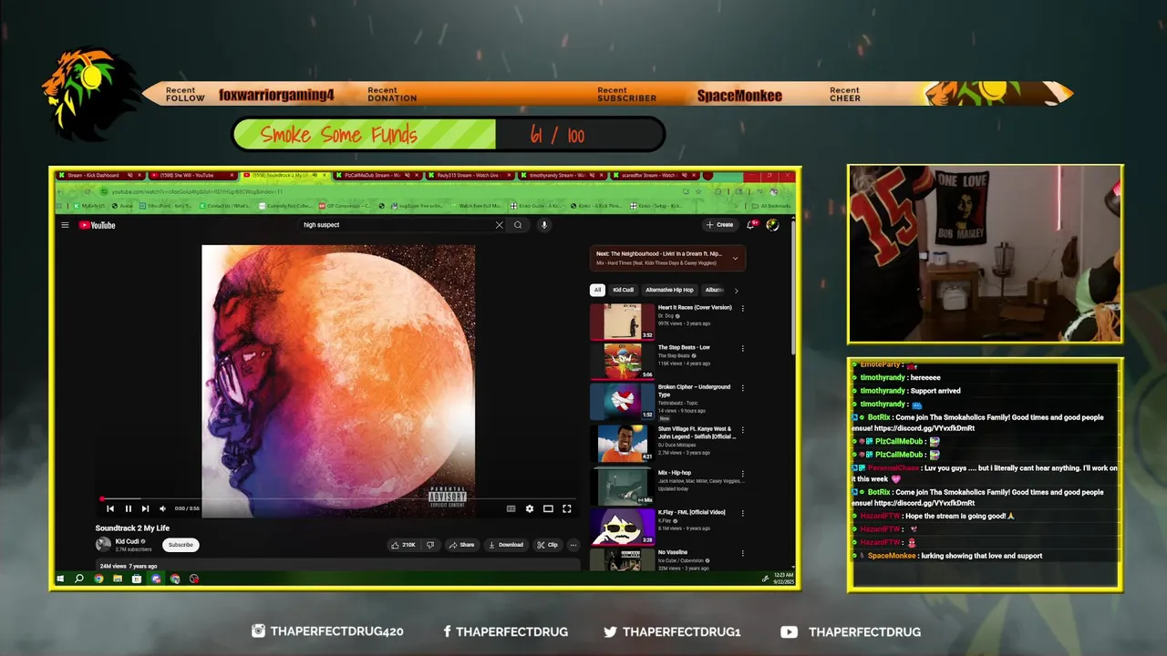Screen dimensions: 1167x656
Task: Show more filter chips with right chevron
Action: tap(736, 291)
